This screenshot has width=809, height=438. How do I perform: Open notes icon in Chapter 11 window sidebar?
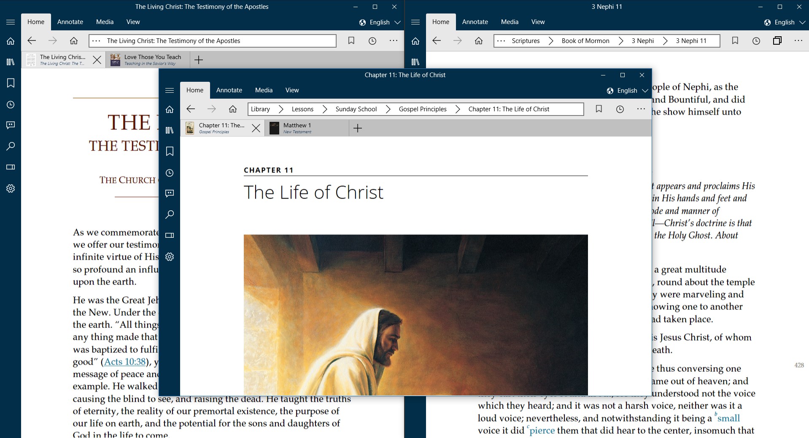(x=170, y=193)
